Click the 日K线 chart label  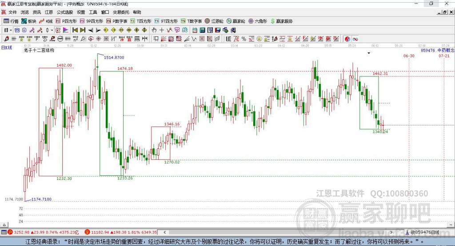tap(7, 48)
